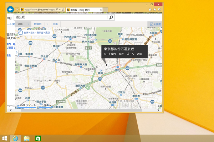
Task: Click the horizontal scrollbar right arrow
Action: [x=158, y=110]
